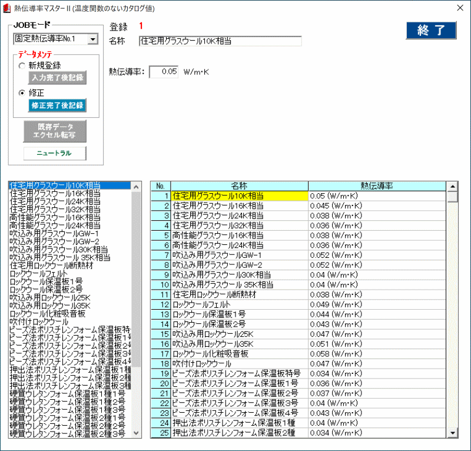Image resolution: width=471 pixels, height=451 pixels.
Task: Close the 熱伝導率マスター window
Action: pyautogui.click(x=460, y=8)
